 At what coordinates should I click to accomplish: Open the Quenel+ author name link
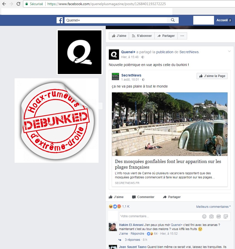[x=128, y=52]
